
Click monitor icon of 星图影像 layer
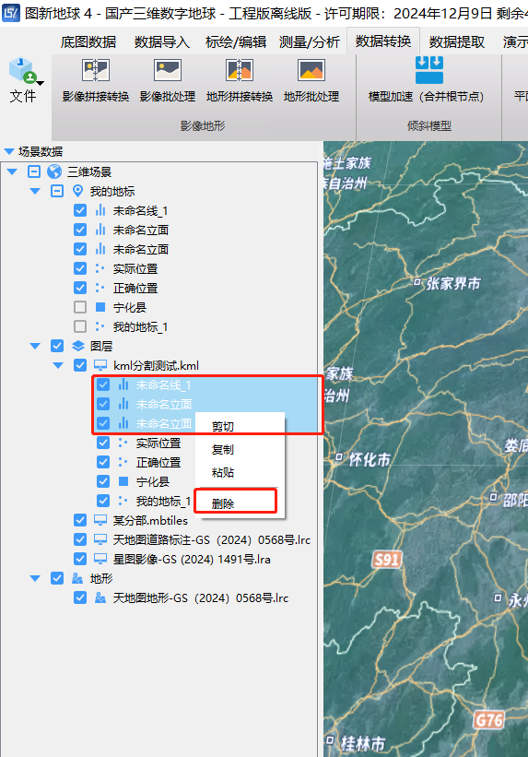(100, 559)
